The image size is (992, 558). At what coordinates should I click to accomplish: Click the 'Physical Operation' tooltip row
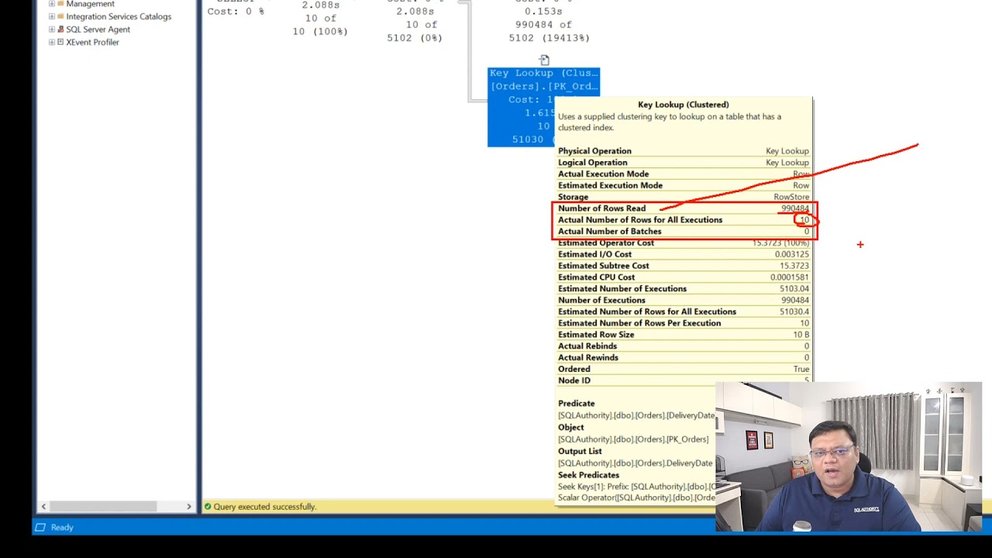click(x=684, y=151)
